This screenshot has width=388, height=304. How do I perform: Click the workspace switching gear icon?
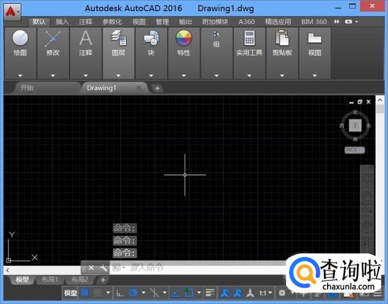[x=282, y=293]
